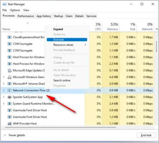Switch to the Details tab
The height and width of the screenshot is (143, 159).
[79, 16]
